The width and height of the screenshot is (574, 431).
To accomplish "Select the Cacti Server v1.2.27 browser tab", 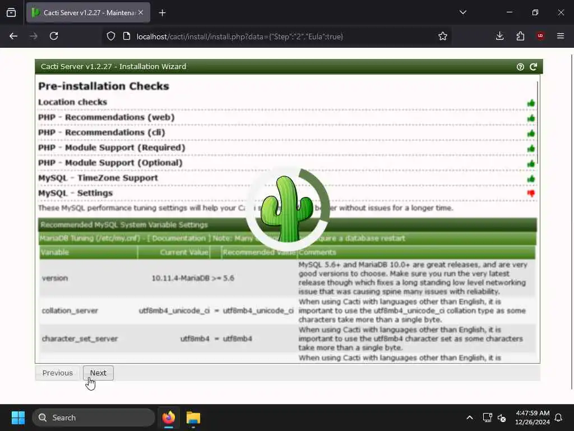I will (x=88, y=13).
